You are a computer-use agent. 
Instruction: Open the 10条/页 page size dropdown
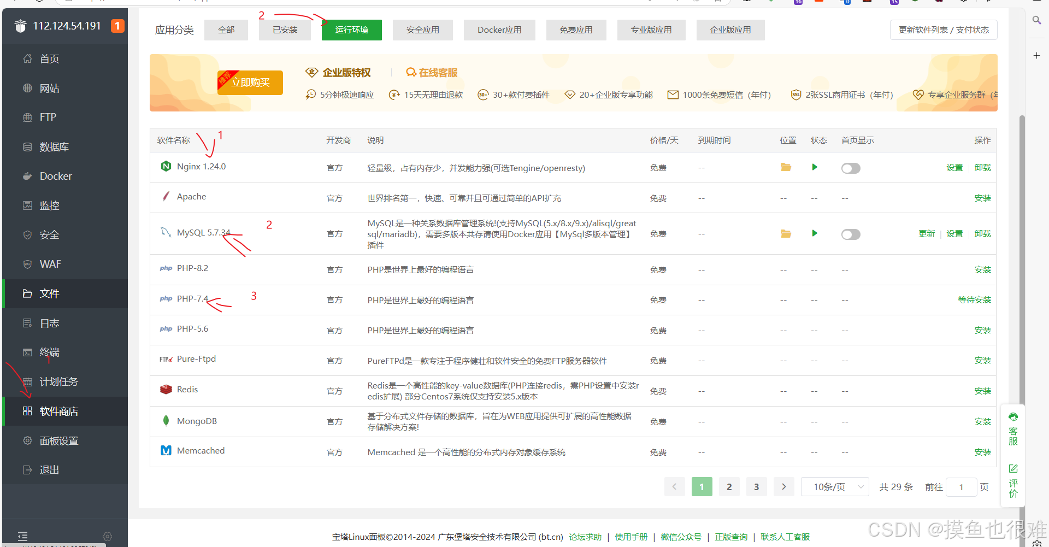tap(835, 487)
